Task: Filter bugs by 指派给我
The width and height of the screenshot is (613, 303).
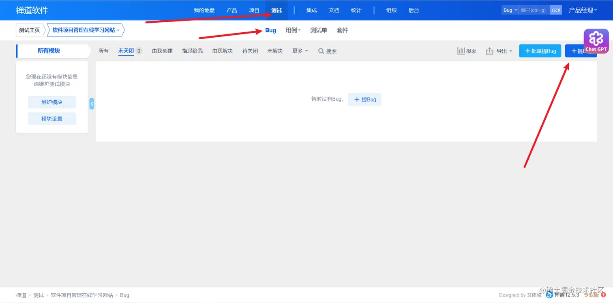Action: (192, 51)
